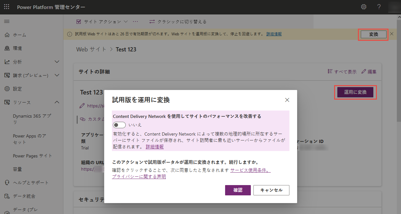Open 容量 in the sidebar
This screenshot has height=214, width=401.
point(17,169)
